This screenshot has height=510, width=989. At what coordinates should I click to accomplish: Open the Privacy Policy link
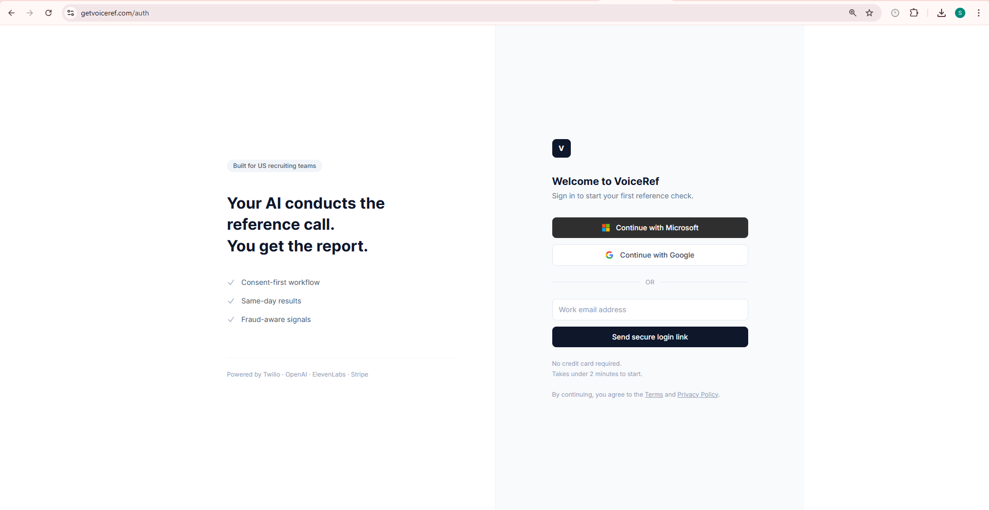697,395
